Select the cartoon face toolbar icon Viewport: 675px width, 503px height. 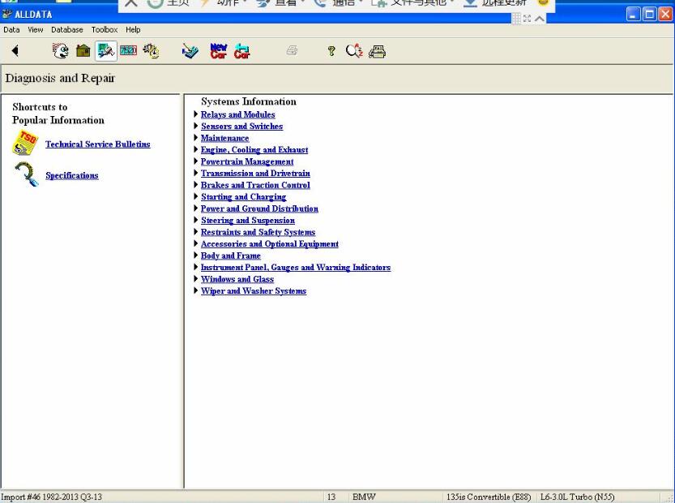pos(60,51)
